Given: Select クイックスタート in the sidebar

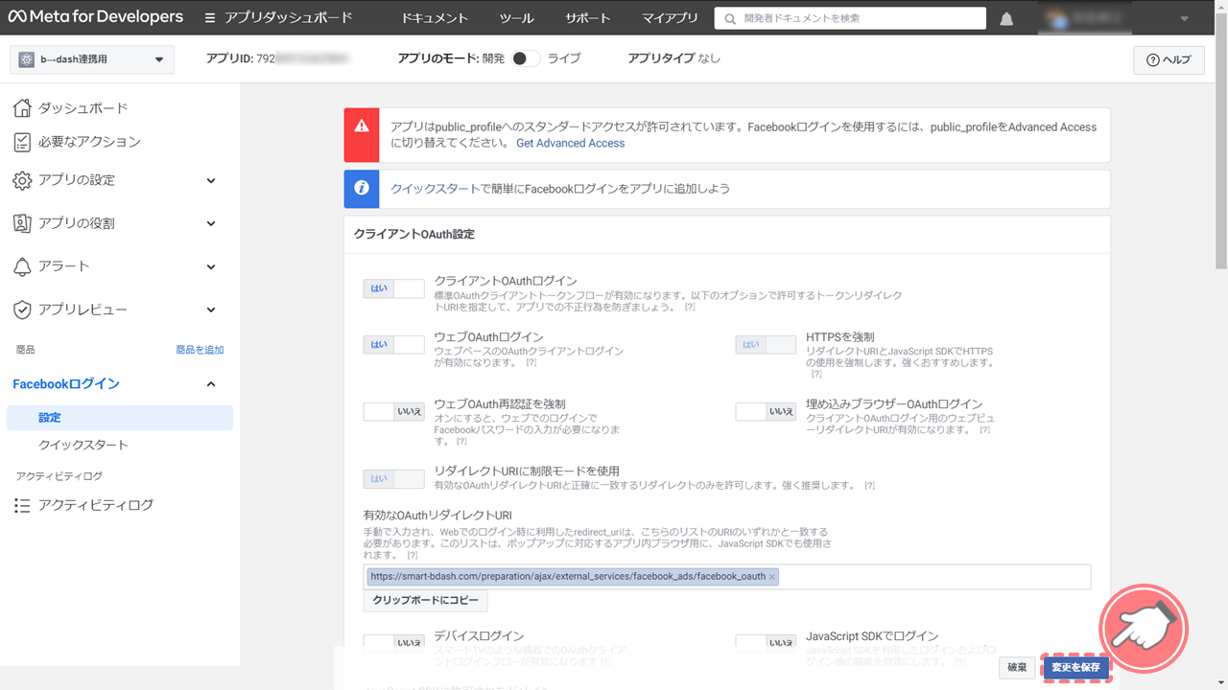Looking at the screenshot, I should (x=83, y=445).
